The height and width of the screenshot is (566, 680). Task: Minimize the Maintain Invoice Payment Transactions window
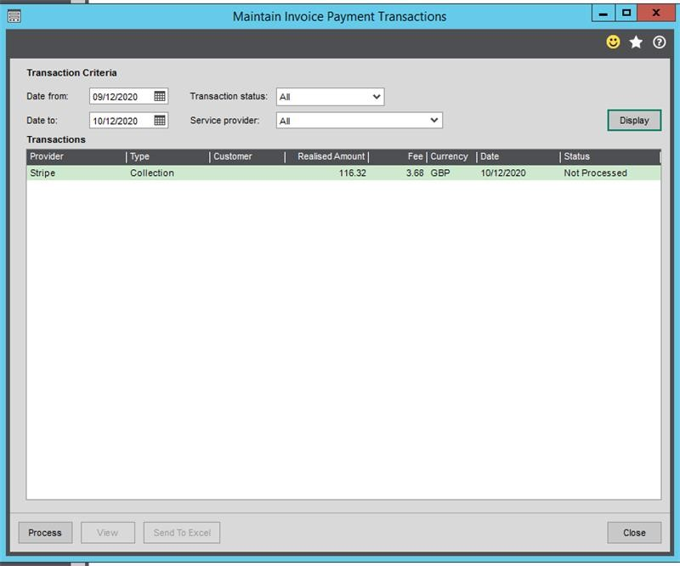603,13
